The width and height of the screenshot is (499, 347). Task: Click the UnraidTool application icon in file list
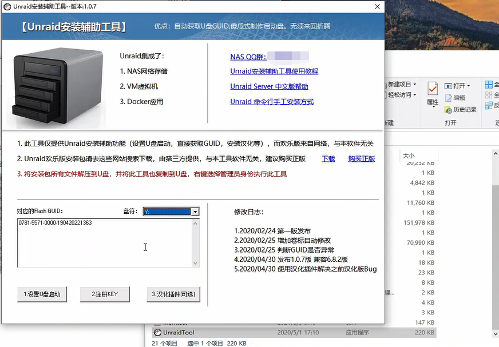157,332
